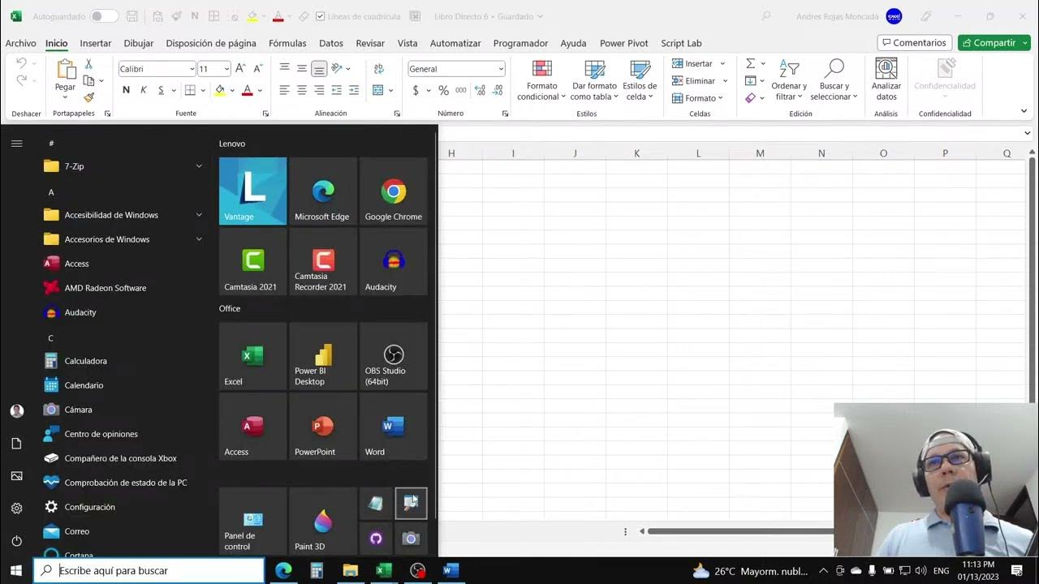
Task: Toggle the Autoguardado switch
Action: point(104,16)
